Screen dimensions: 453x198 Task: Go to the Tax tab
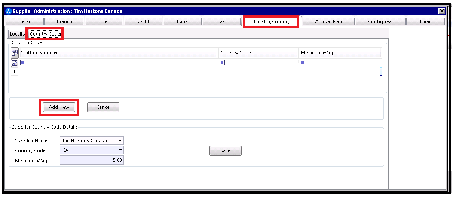tap(221, 21)
